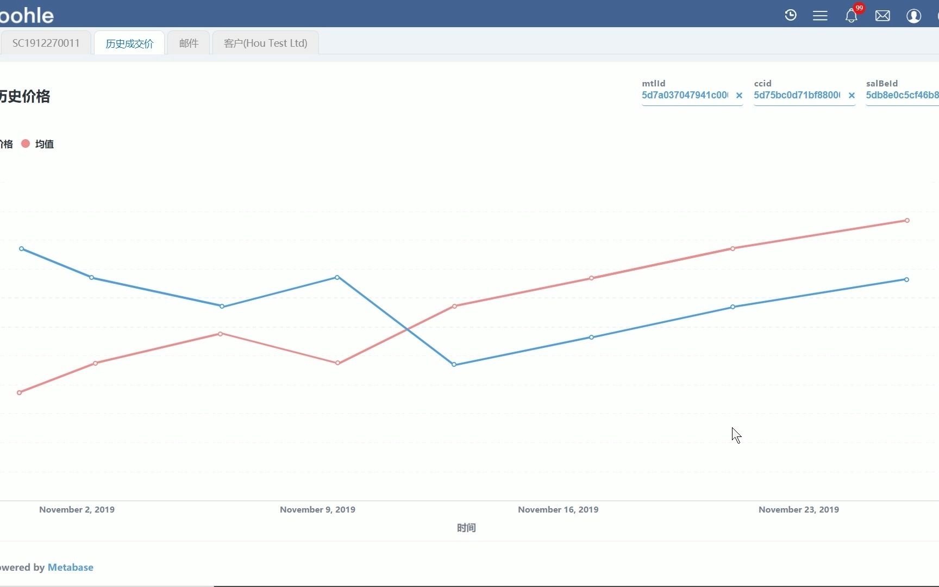Click November 2, 2019 axis label
Viewport: 939px width, 587px height.
pyautogui.click(x=77, y=509)
